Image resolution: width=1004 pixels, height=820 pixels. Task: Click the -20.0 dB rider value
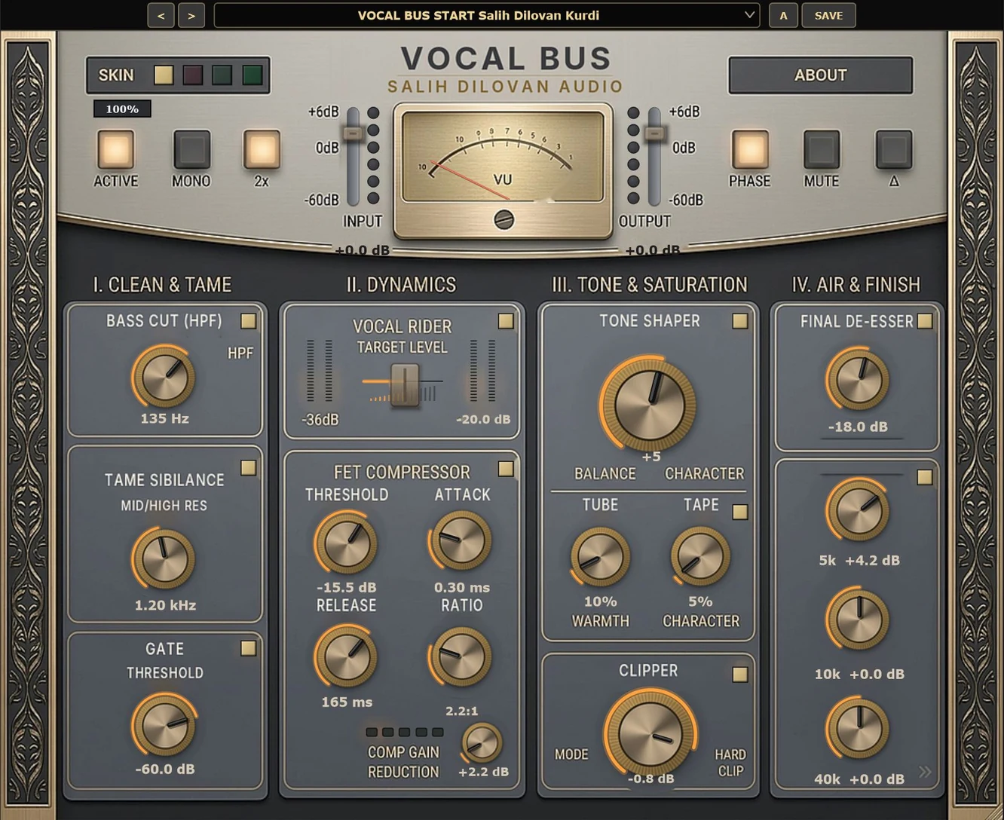tap(483, 420)
